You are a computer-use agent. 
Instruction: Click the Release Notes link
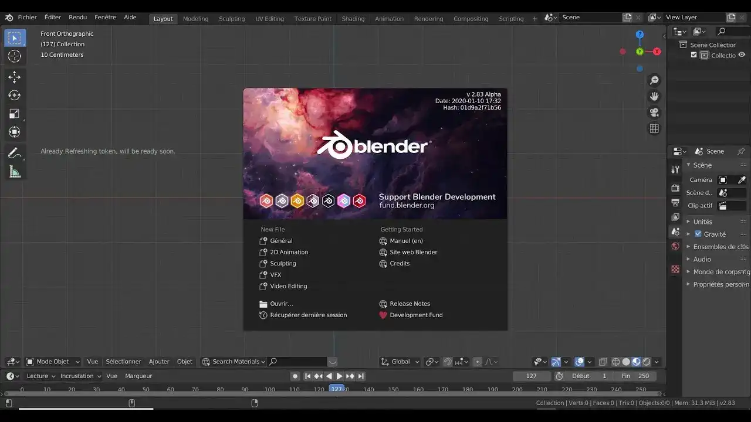point(410,304)
